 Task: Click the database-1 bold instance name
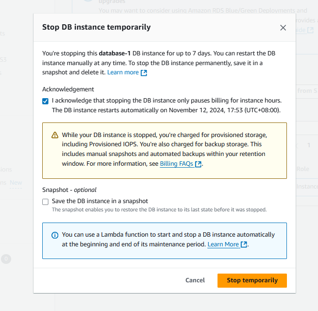[115, 53]
